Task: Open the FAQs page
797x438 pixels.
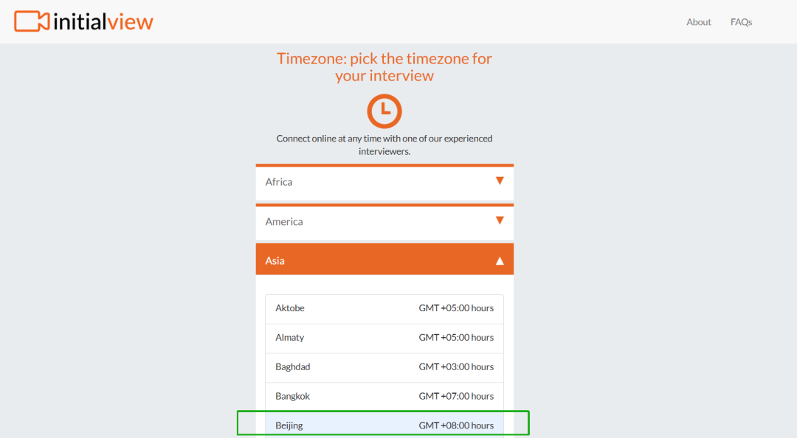Action: [x=741, y=22]
